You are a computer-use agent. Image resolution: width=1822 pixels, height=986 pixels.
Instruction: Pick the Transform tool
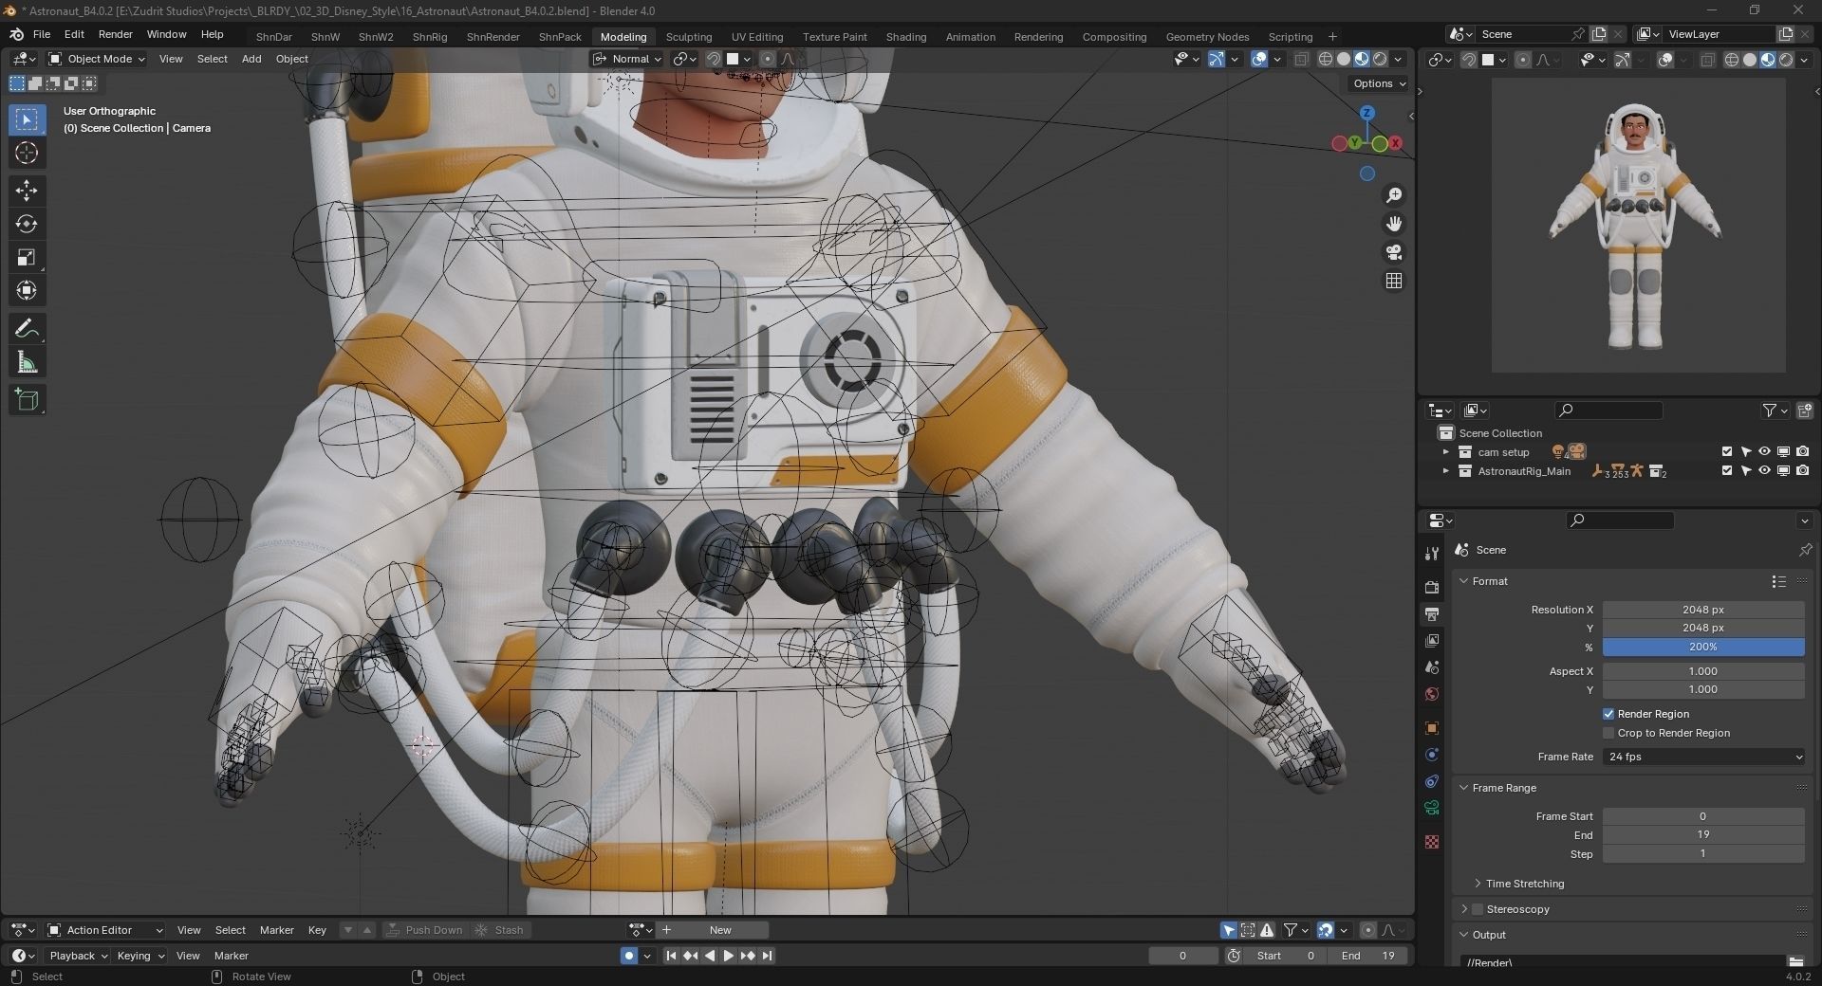click(x=27, y=290)
